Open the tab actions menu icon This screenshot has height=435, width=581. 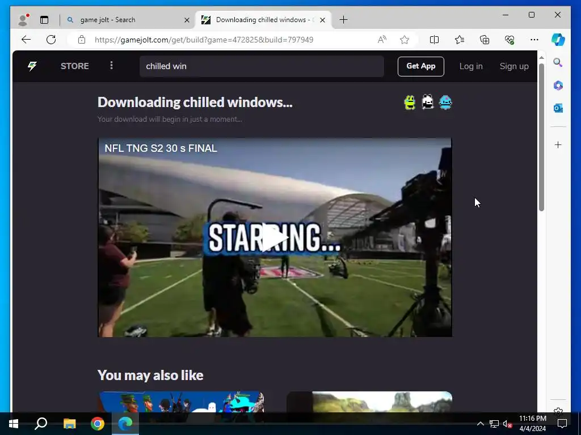click(44, 20)
